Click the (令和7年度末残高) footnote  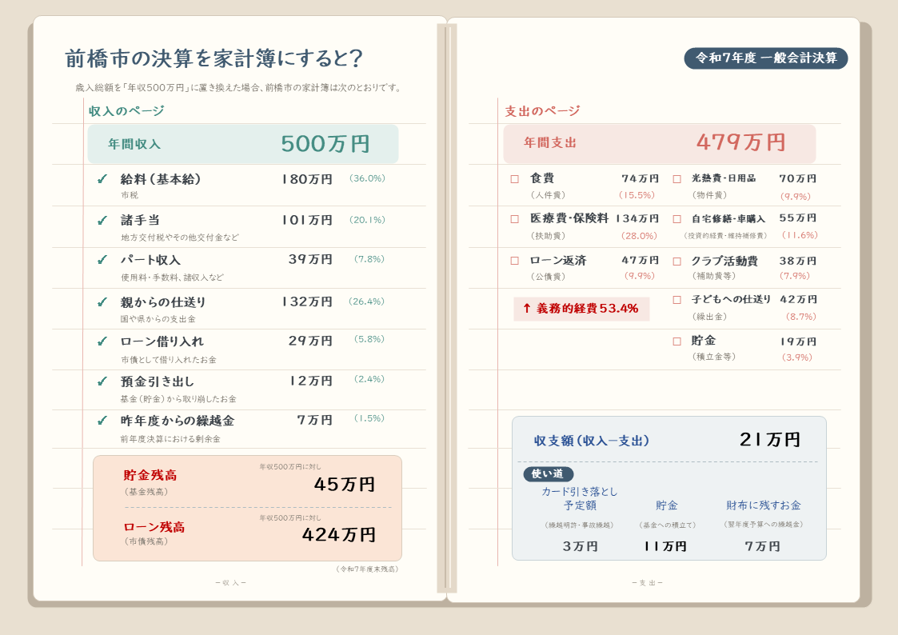click(366, 569)
